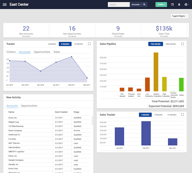Screen dimensions: 192x173
Task: Sort by the Stage column header
Action: (x=76, y=112)
